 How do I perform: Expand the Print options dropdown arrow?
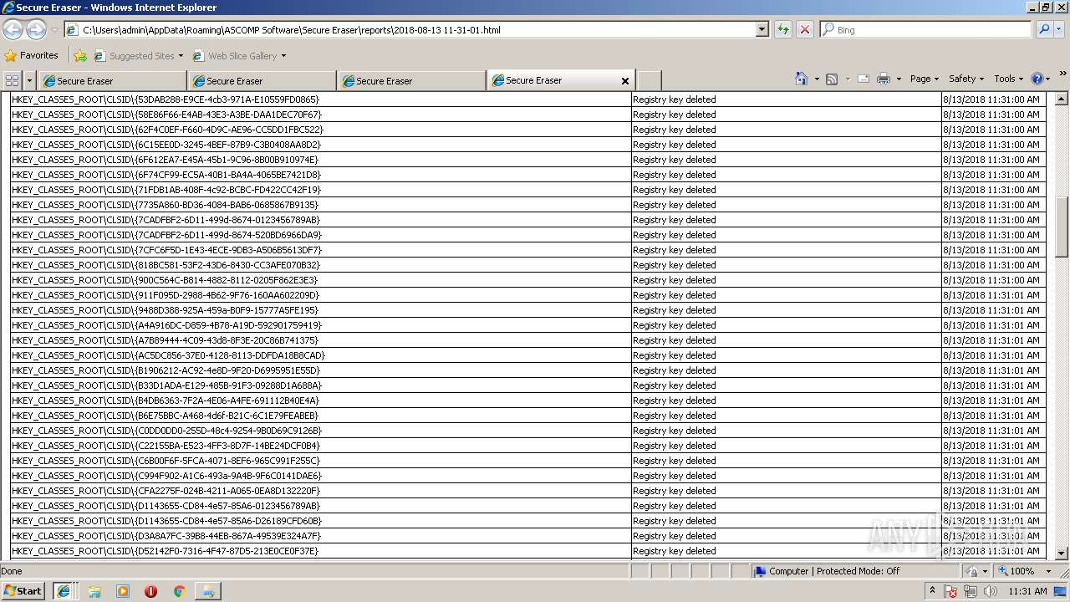click(x=899, y=79)
